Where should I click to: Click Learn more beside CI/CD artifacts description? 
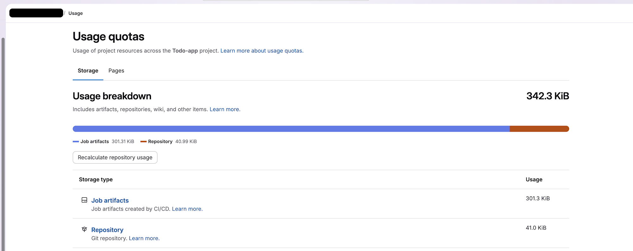coord(187,209)
